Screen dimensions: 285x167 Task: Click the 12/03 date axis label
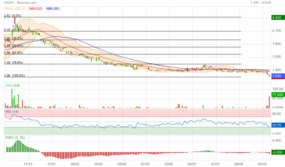click(x=98, y=164)
